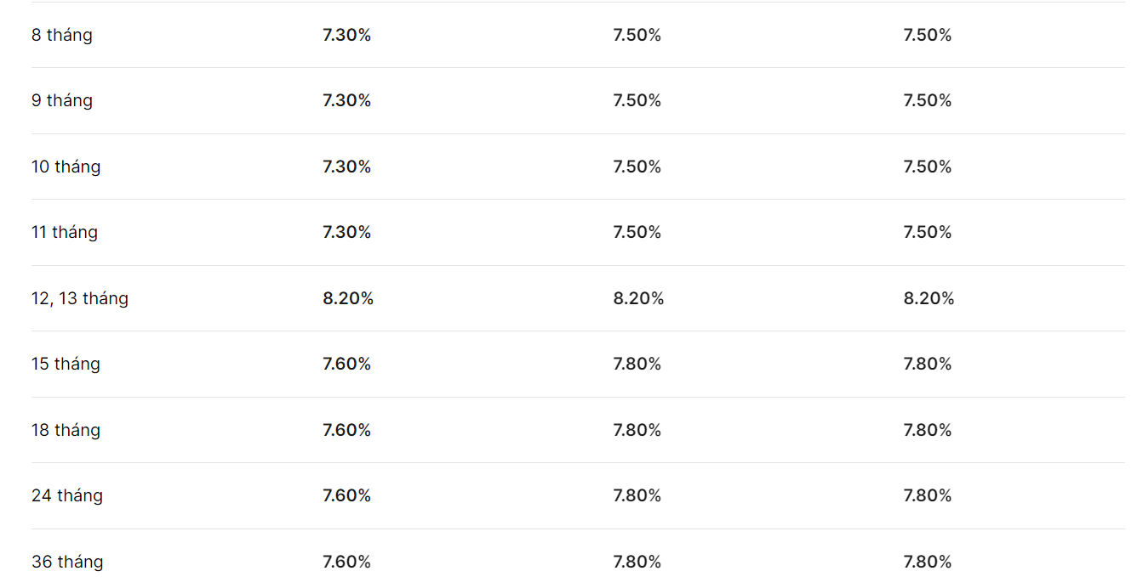Select the "18 tháng" row label

[x=66, y=431]
